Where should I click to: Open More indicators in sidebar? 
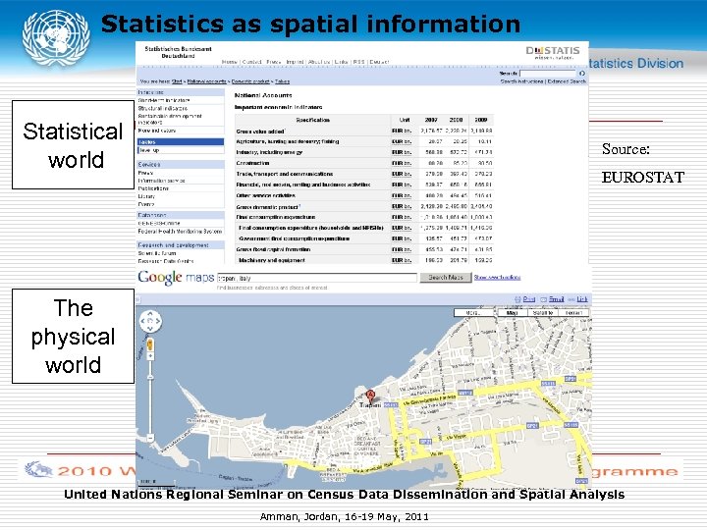(x=157, y=131)
